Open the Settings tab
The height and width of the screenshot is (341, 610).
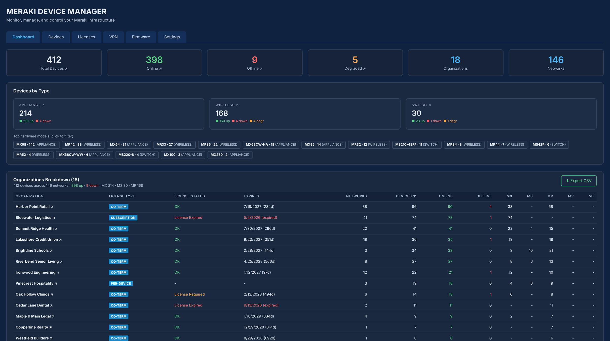tap(172, 37)
